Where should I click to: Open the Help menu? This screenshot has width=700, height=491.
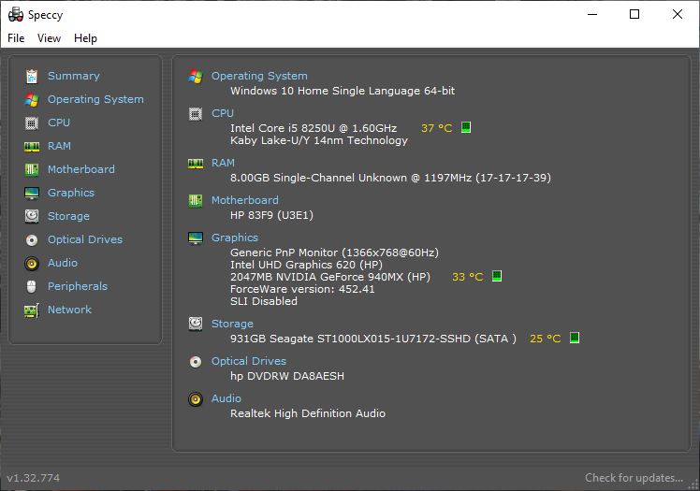[85, 38]
